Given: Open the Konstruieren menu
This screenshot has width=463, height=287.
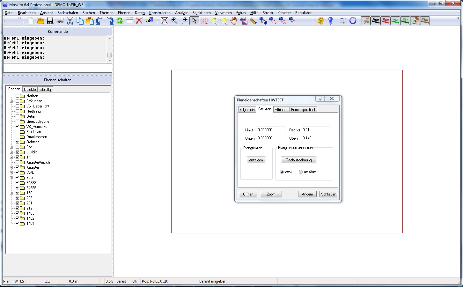Looking at the screenshot, I should point(160,13).
